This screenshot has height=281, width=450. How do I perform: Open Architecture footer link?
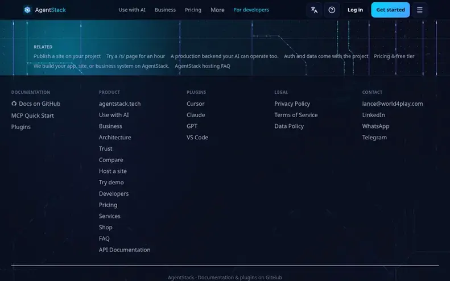pos(115,138)
